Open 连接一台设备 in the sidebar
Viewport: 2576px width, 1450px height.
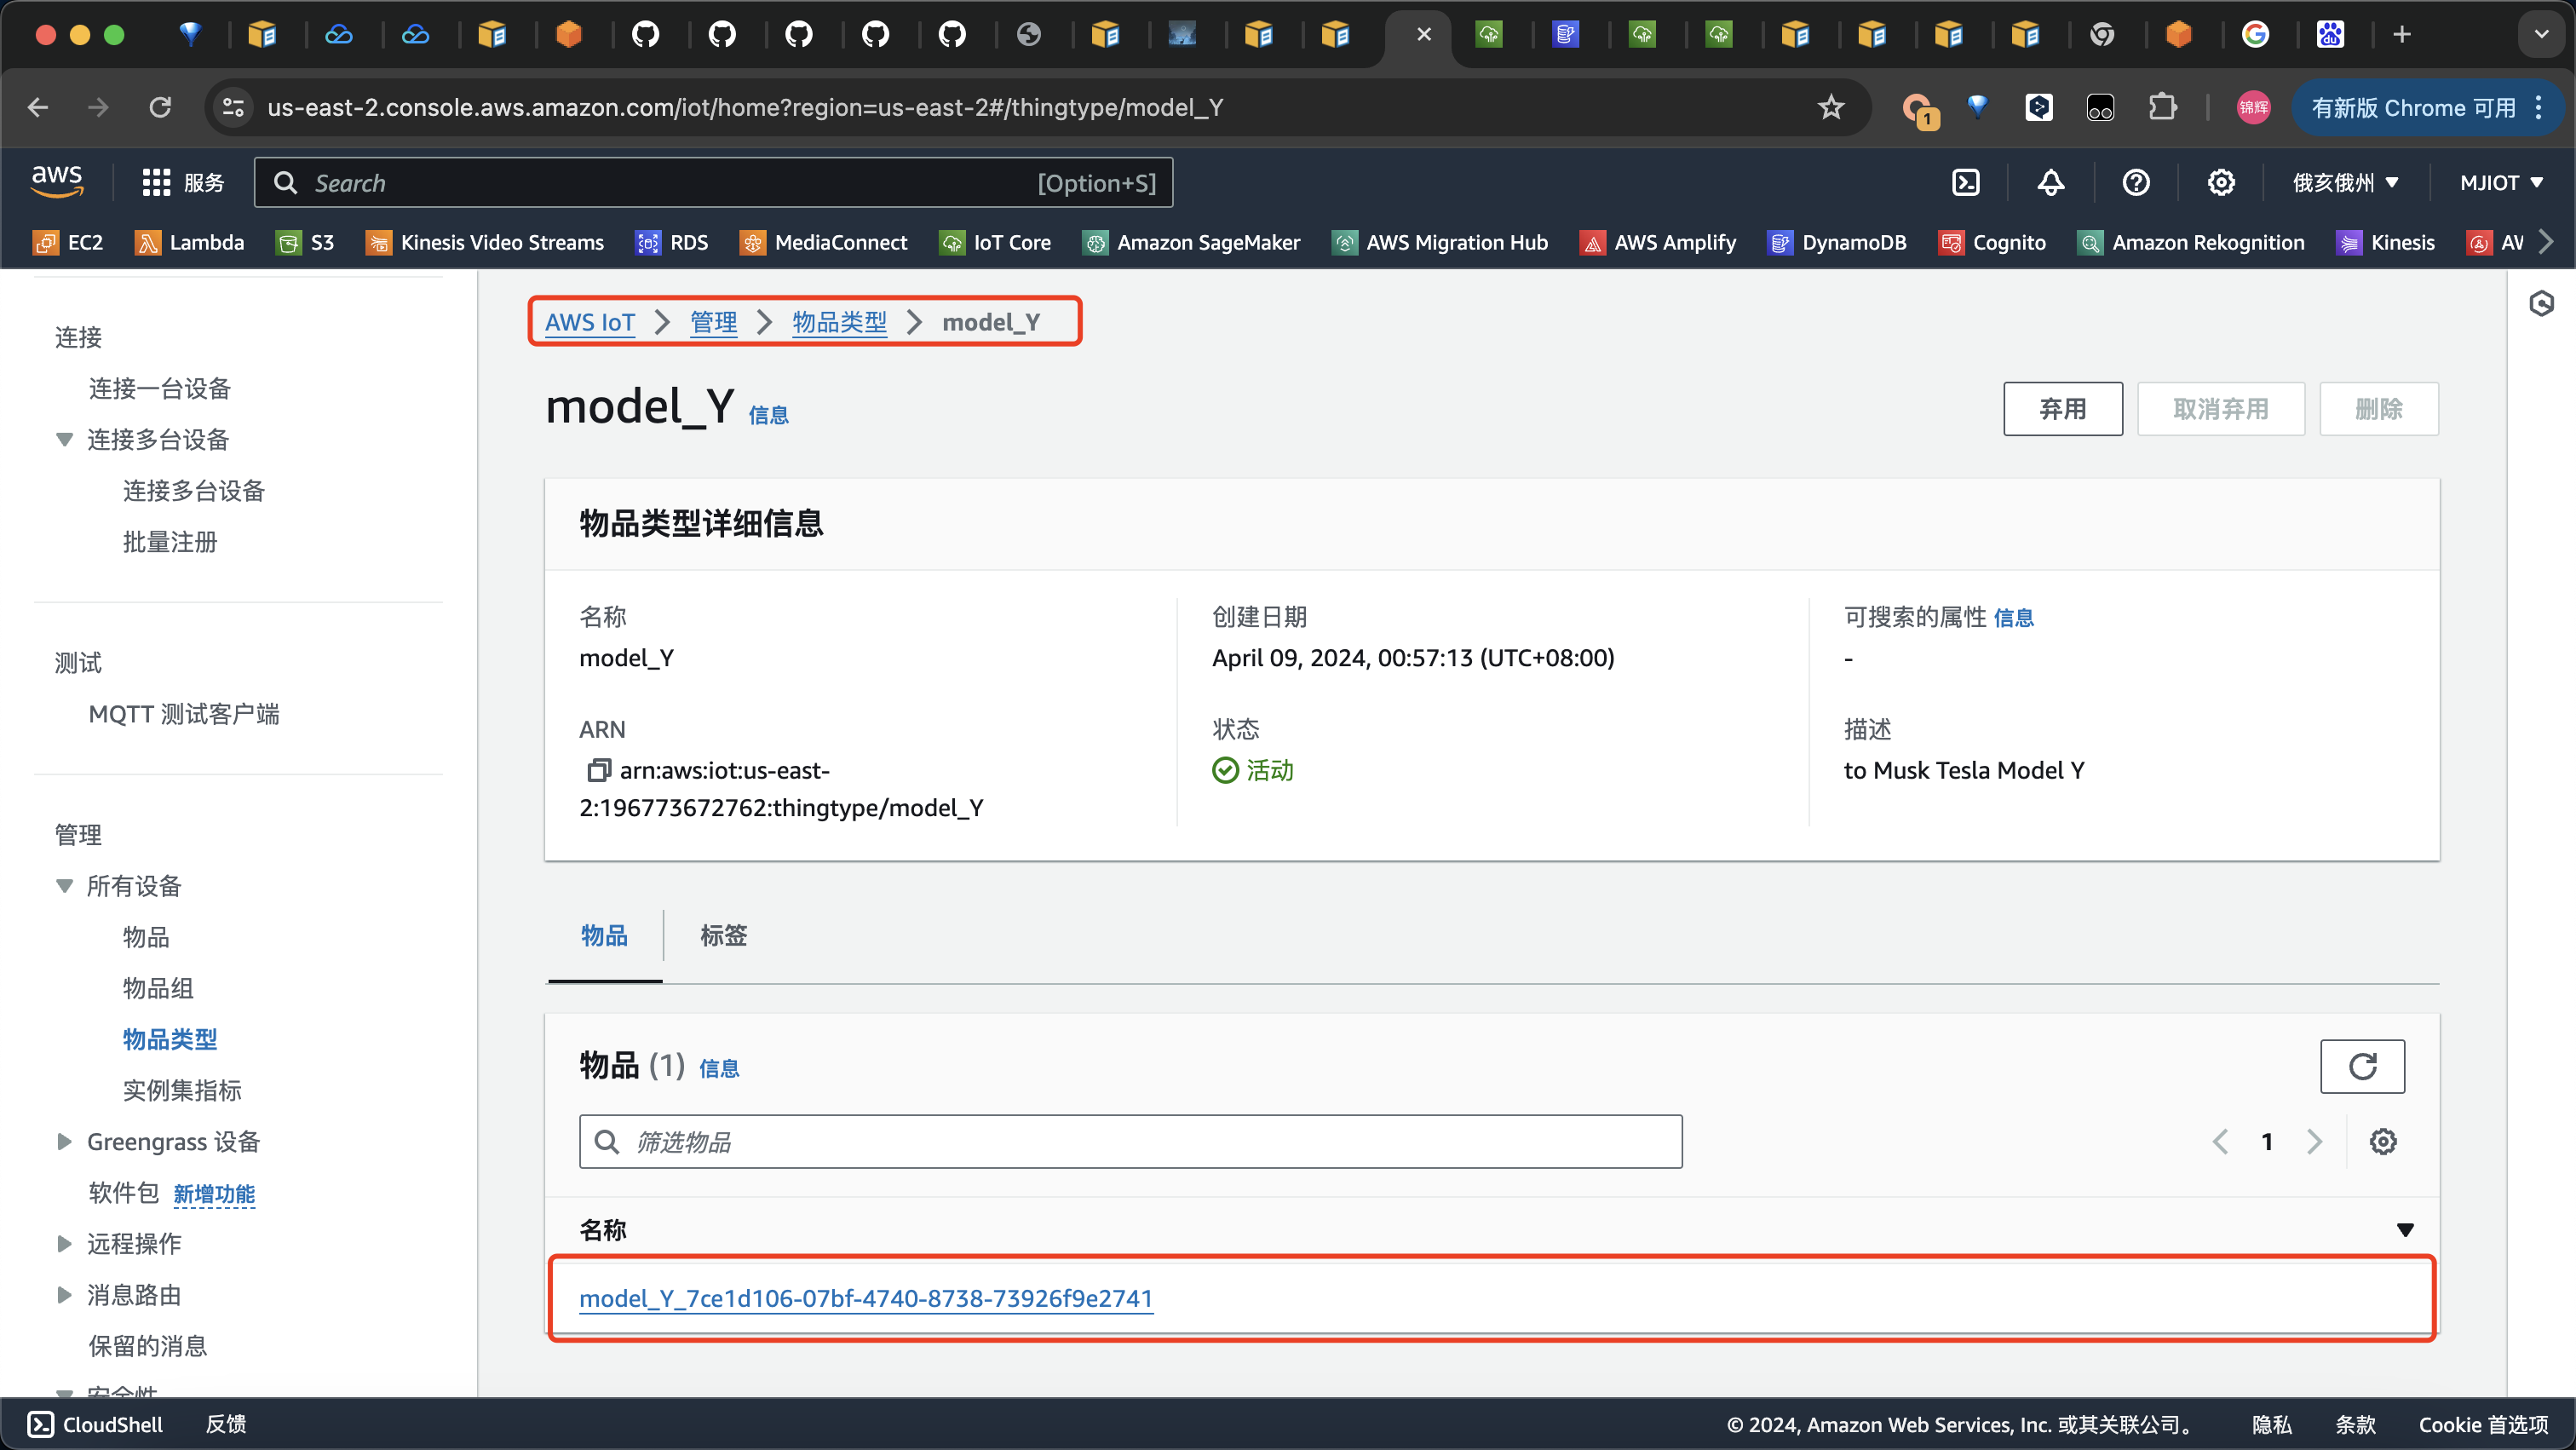click(x=159, y=388)
